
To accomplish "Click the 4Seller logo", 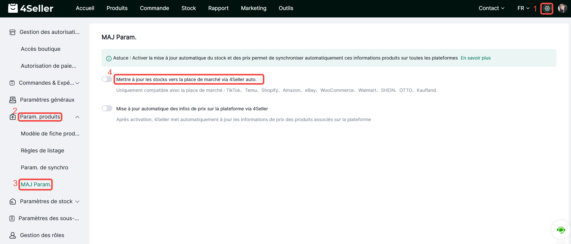I will click(31, 8).
